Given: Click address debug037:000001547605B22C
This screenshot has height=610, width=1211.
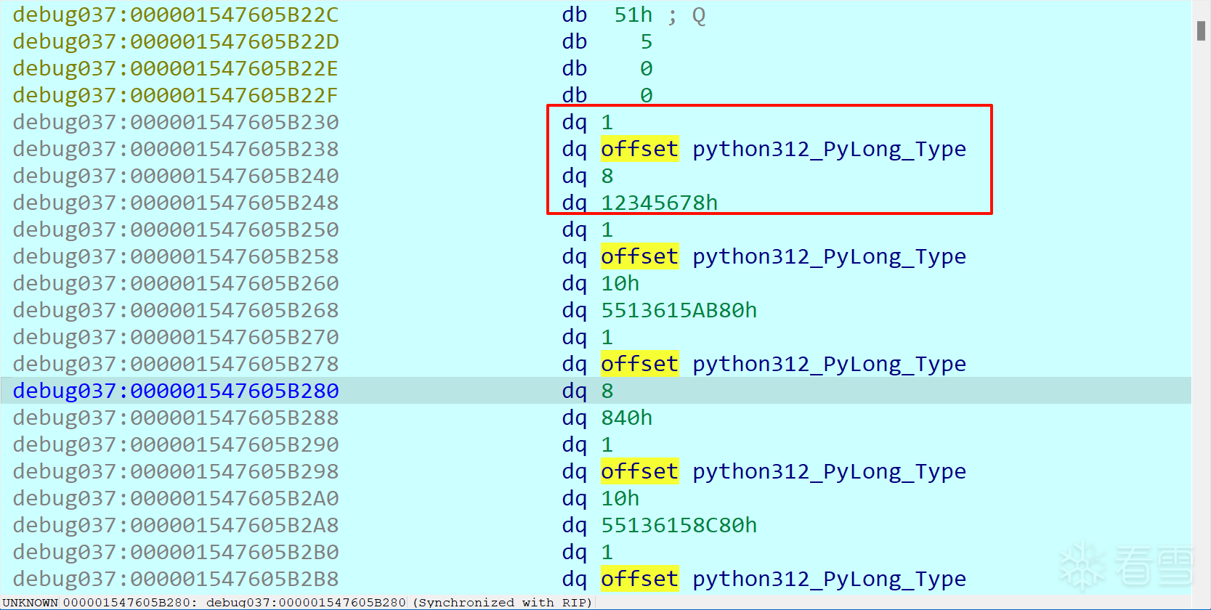Looking at the screenshot, I should 176,15.
